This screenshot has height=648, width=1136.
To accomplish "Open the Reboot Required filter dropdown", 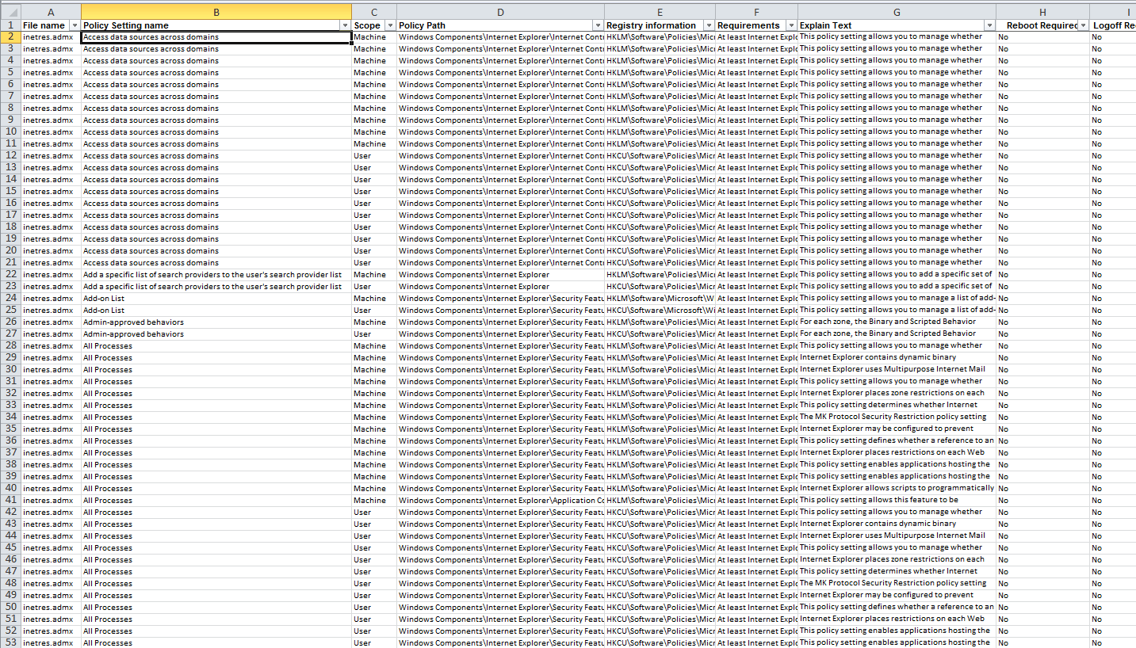I will (1083, 26).
